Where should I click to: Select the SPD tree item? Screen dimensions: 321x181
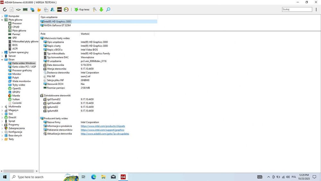click(x=14, y=38)
